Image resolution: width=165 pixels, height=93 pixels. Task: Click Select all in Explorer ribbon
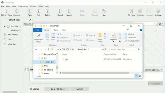[129, 34]
